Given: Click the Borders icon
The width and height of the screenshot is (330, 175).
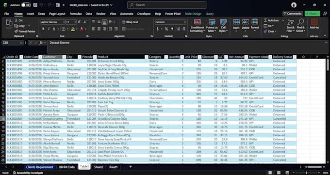Looking at the screenshot, I should [64, 29].
